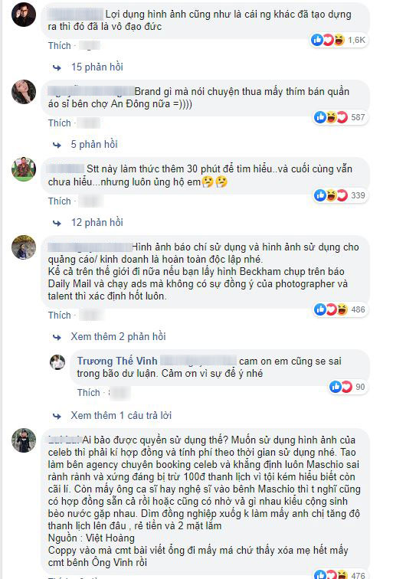View reactions on comment with 339 likes

coord(340,195)
